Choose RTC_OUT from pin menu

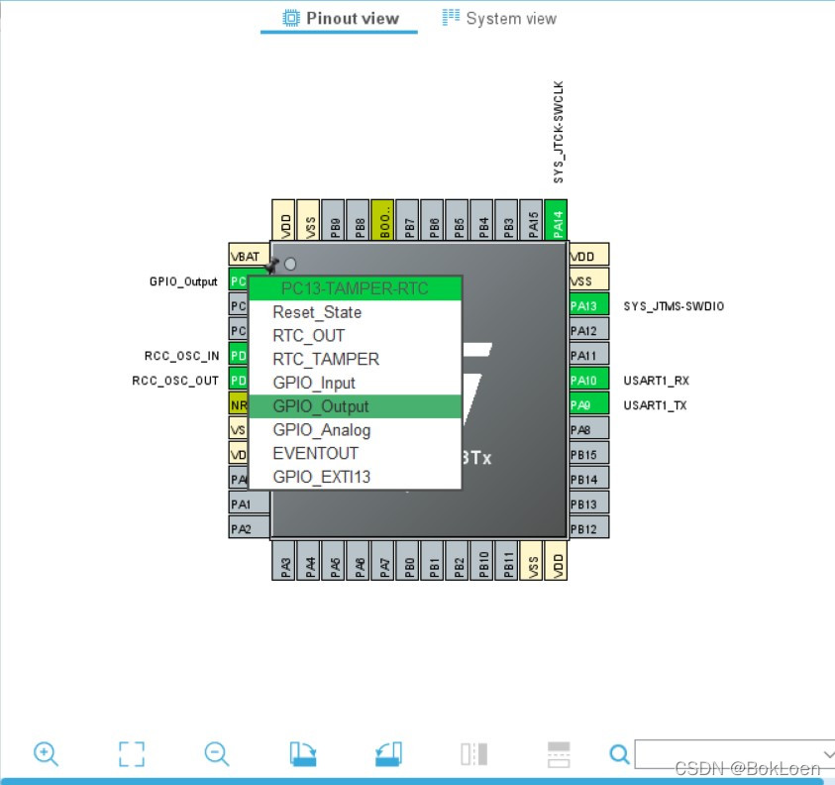(356, 336)
